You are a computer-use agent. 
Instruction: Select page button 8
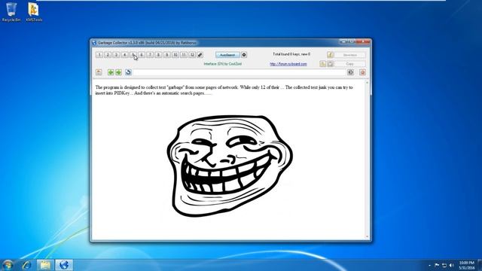[158, 55]
